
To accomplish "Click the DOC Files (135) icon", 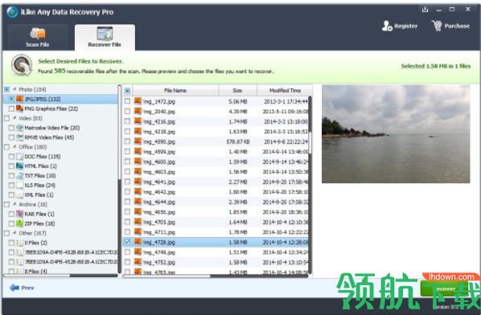I will pos(19,156).
